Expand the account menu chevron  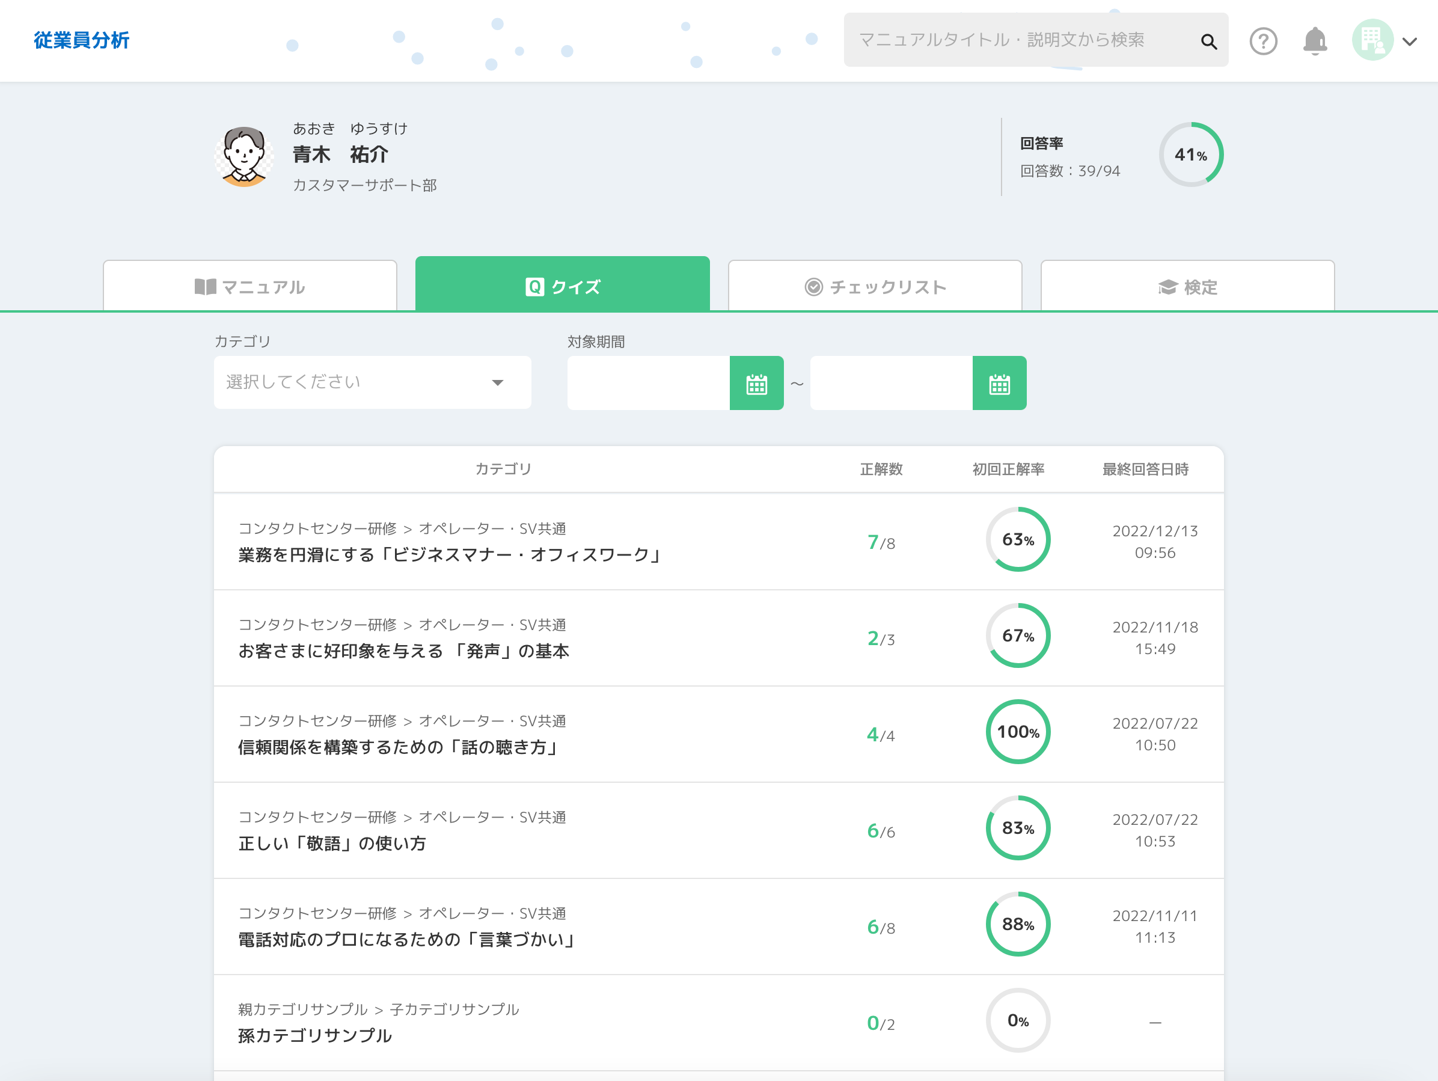click(x=1409, y=42)
